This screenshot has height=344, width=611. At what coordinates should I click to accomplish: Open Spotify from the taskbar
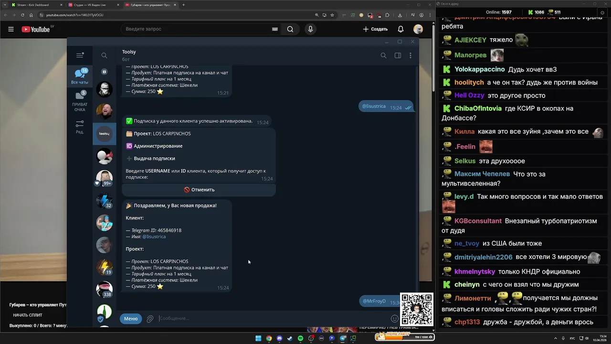[x=300, y=338]
